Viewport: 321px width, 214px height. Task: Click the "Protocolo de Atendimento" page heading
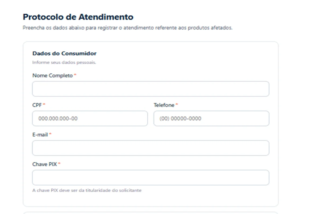(x=78, y=17)
